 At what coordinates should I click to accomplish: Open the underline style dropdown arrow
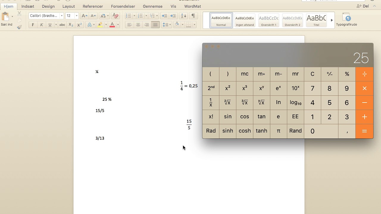click(x=56, y=25)
